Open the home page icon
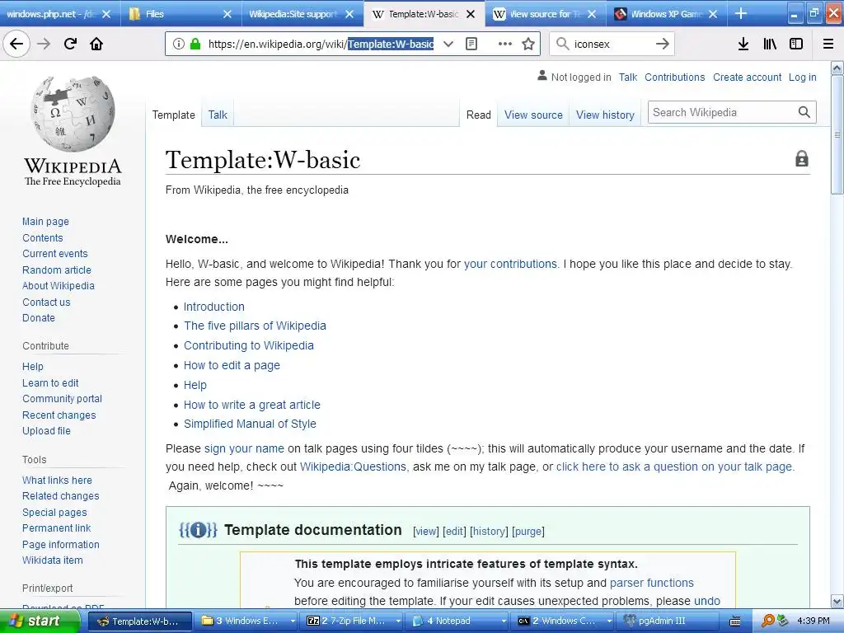 coord(96,44)
